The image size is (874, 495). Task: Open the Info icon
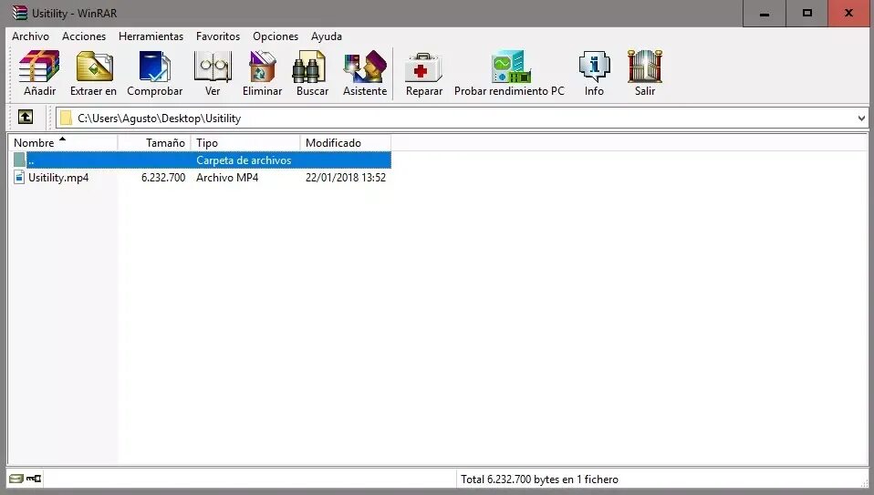tap(594, 67)
